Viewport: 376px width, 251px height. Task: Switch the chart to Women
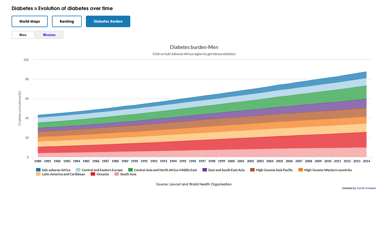click(x=49, y=35)
